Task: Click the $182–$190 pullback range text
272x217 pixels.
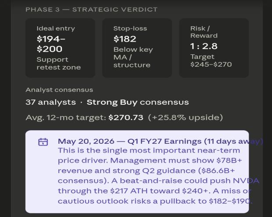Action: coord(230,201)
